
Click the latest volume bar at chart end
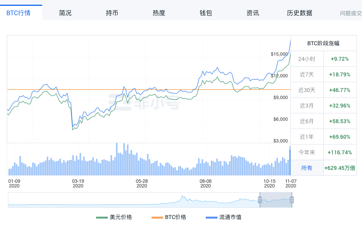coord(290,161)
